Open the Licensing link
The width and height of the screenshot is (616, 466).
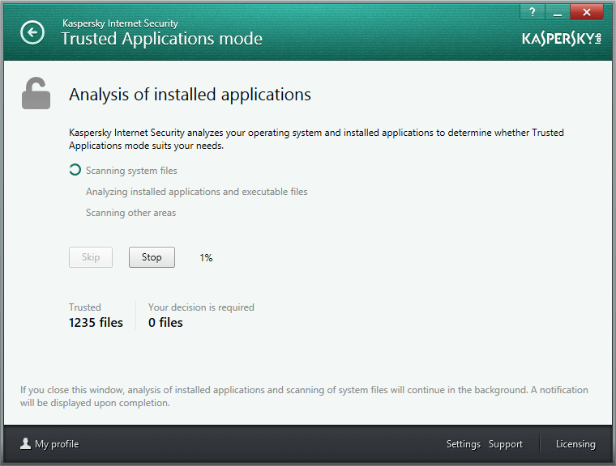tap(575, 444)
